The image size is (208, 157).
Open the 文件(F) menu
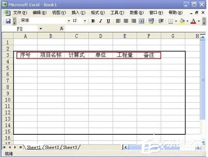20,13
